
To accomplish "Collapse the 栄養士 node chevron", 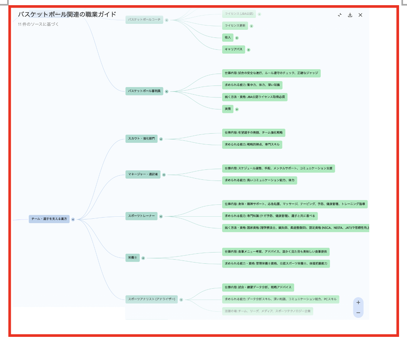I will pos(143,258).
